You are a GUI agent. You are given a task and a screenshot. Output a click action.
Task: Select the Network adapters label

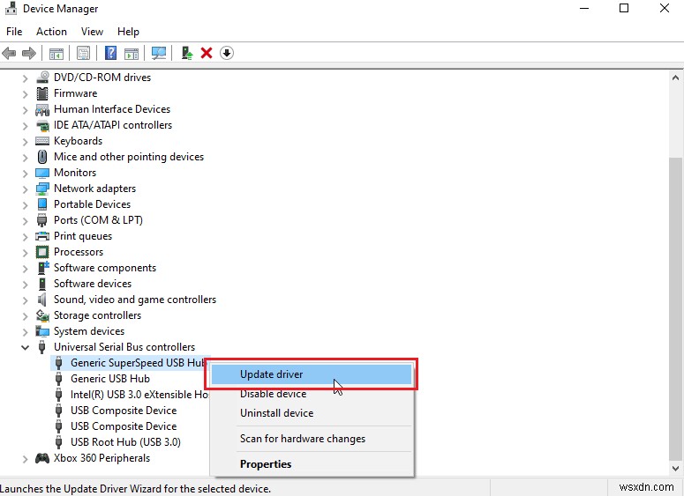point(94,189)
